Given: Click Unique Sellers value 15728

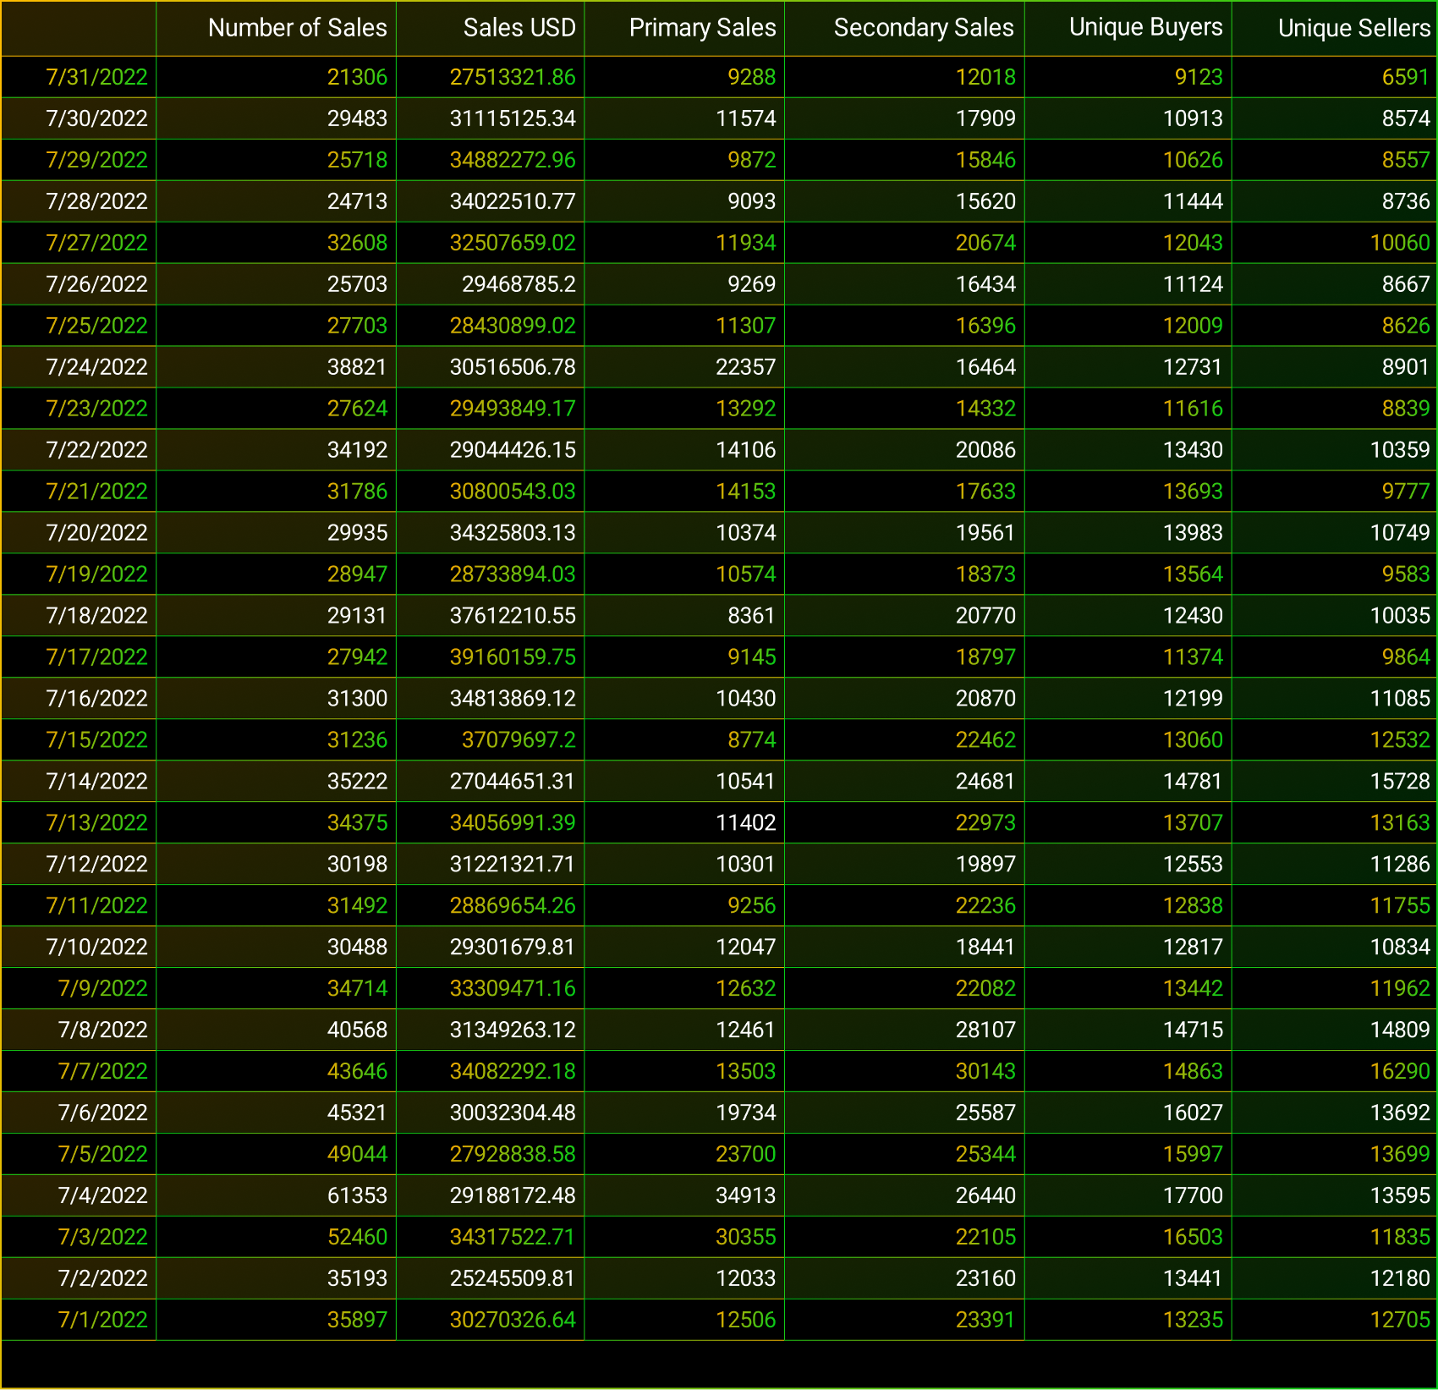Looking at the screenshot, I should click(1335, 782).
